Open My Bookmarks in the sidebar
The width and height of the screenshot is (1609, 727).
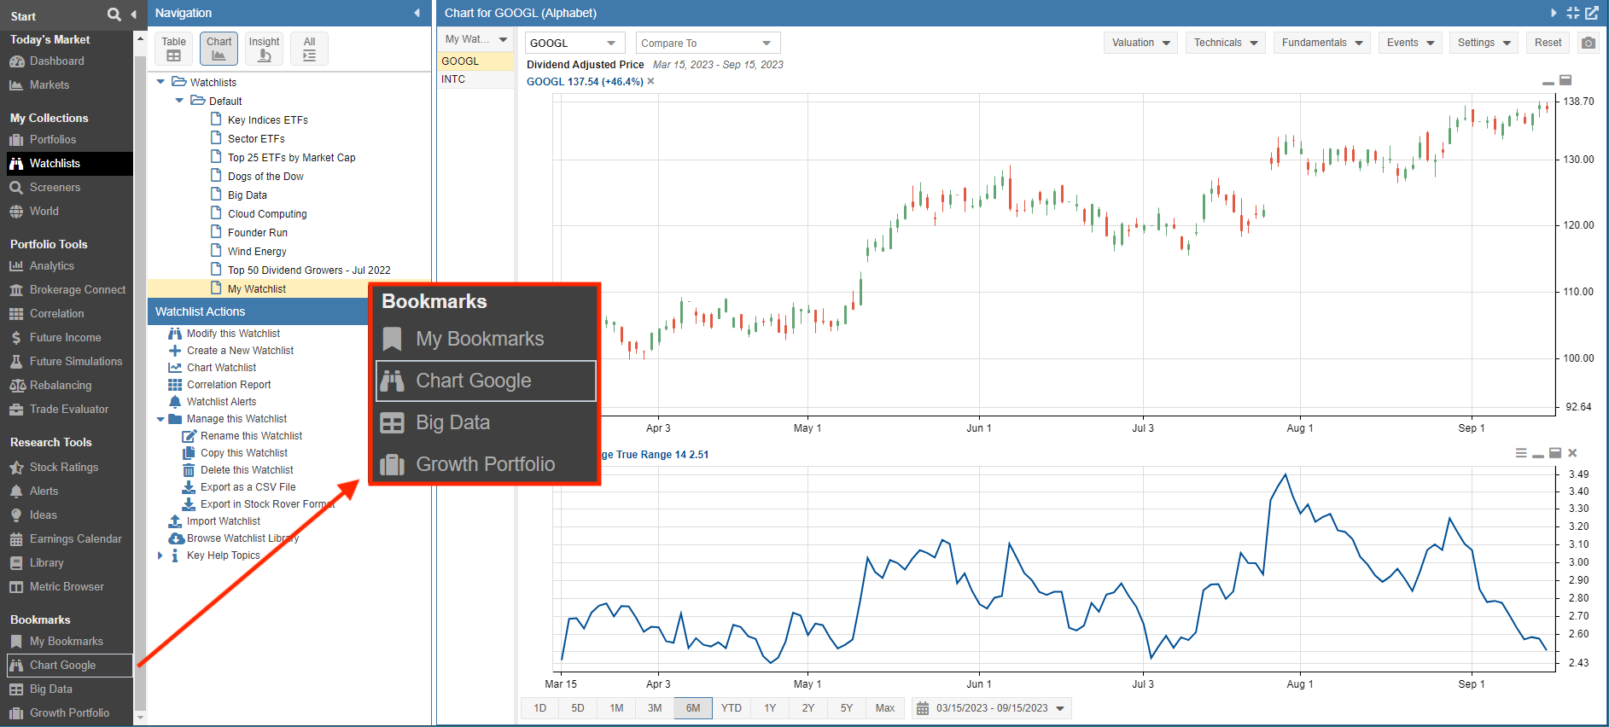[66, 642]
